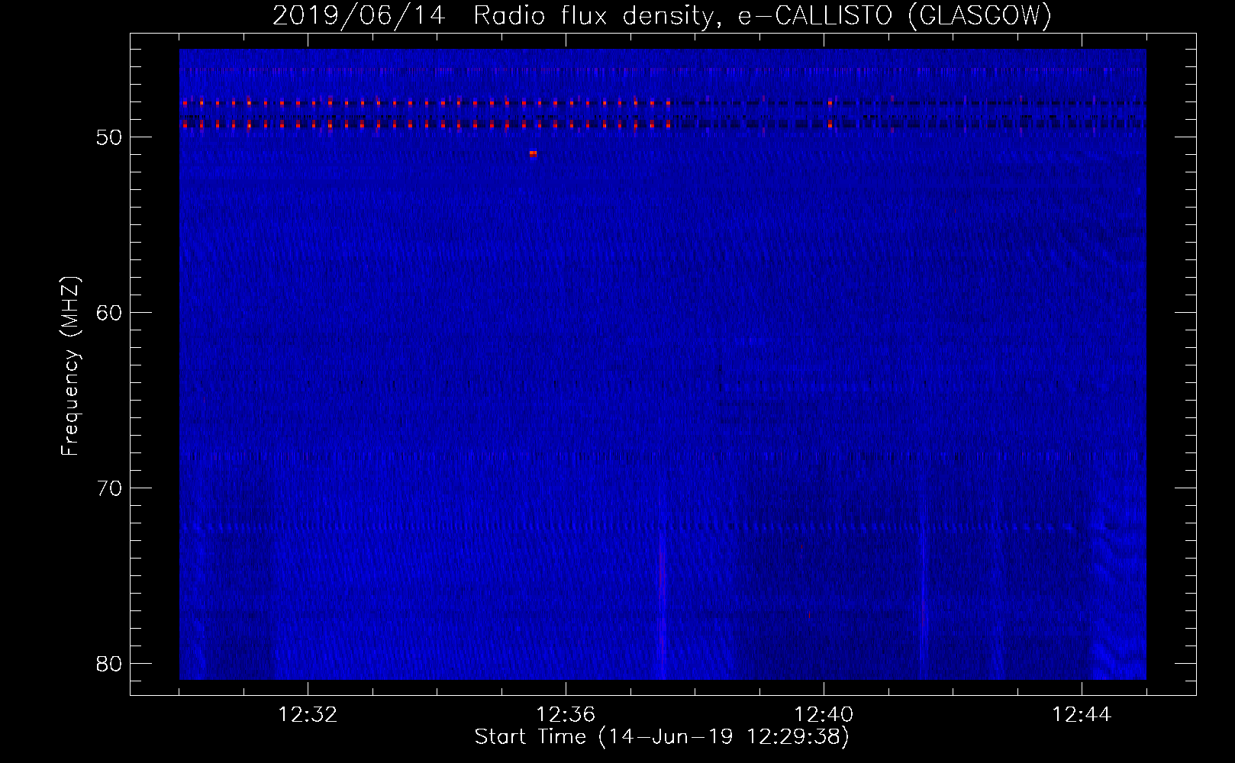Click the 60 frequency tick label
Viewport: 1235px width, 763px height.
[x=110, y=313]
